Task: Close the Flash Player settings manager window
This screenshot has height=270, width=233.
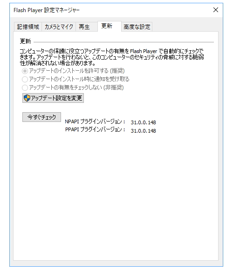Action: (216, 10)
